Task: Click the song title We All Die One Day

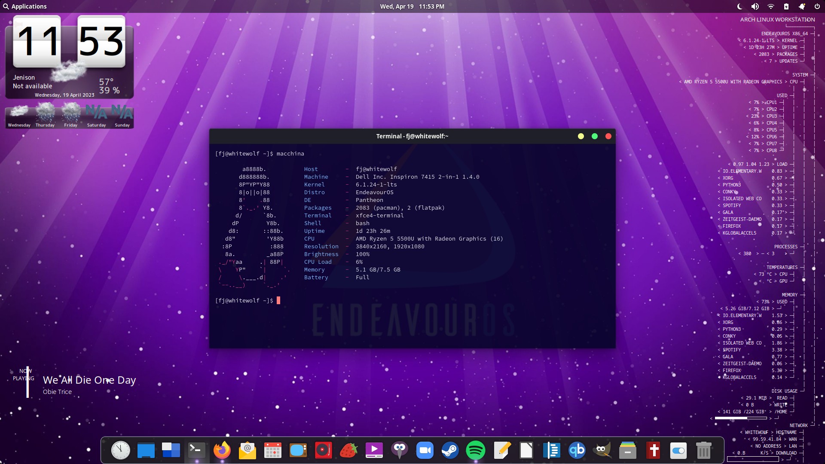Action: pos(89,380)
